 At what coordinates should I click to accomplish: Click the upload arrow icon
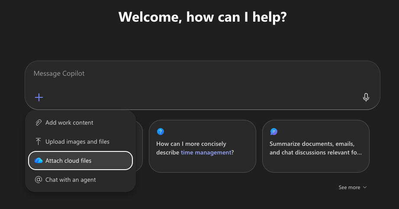pyautogui.click(x=39, y=141)
